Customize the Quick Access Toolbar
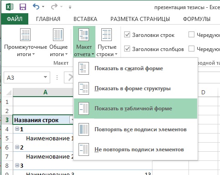220x175 pixels. click(70, 7)
